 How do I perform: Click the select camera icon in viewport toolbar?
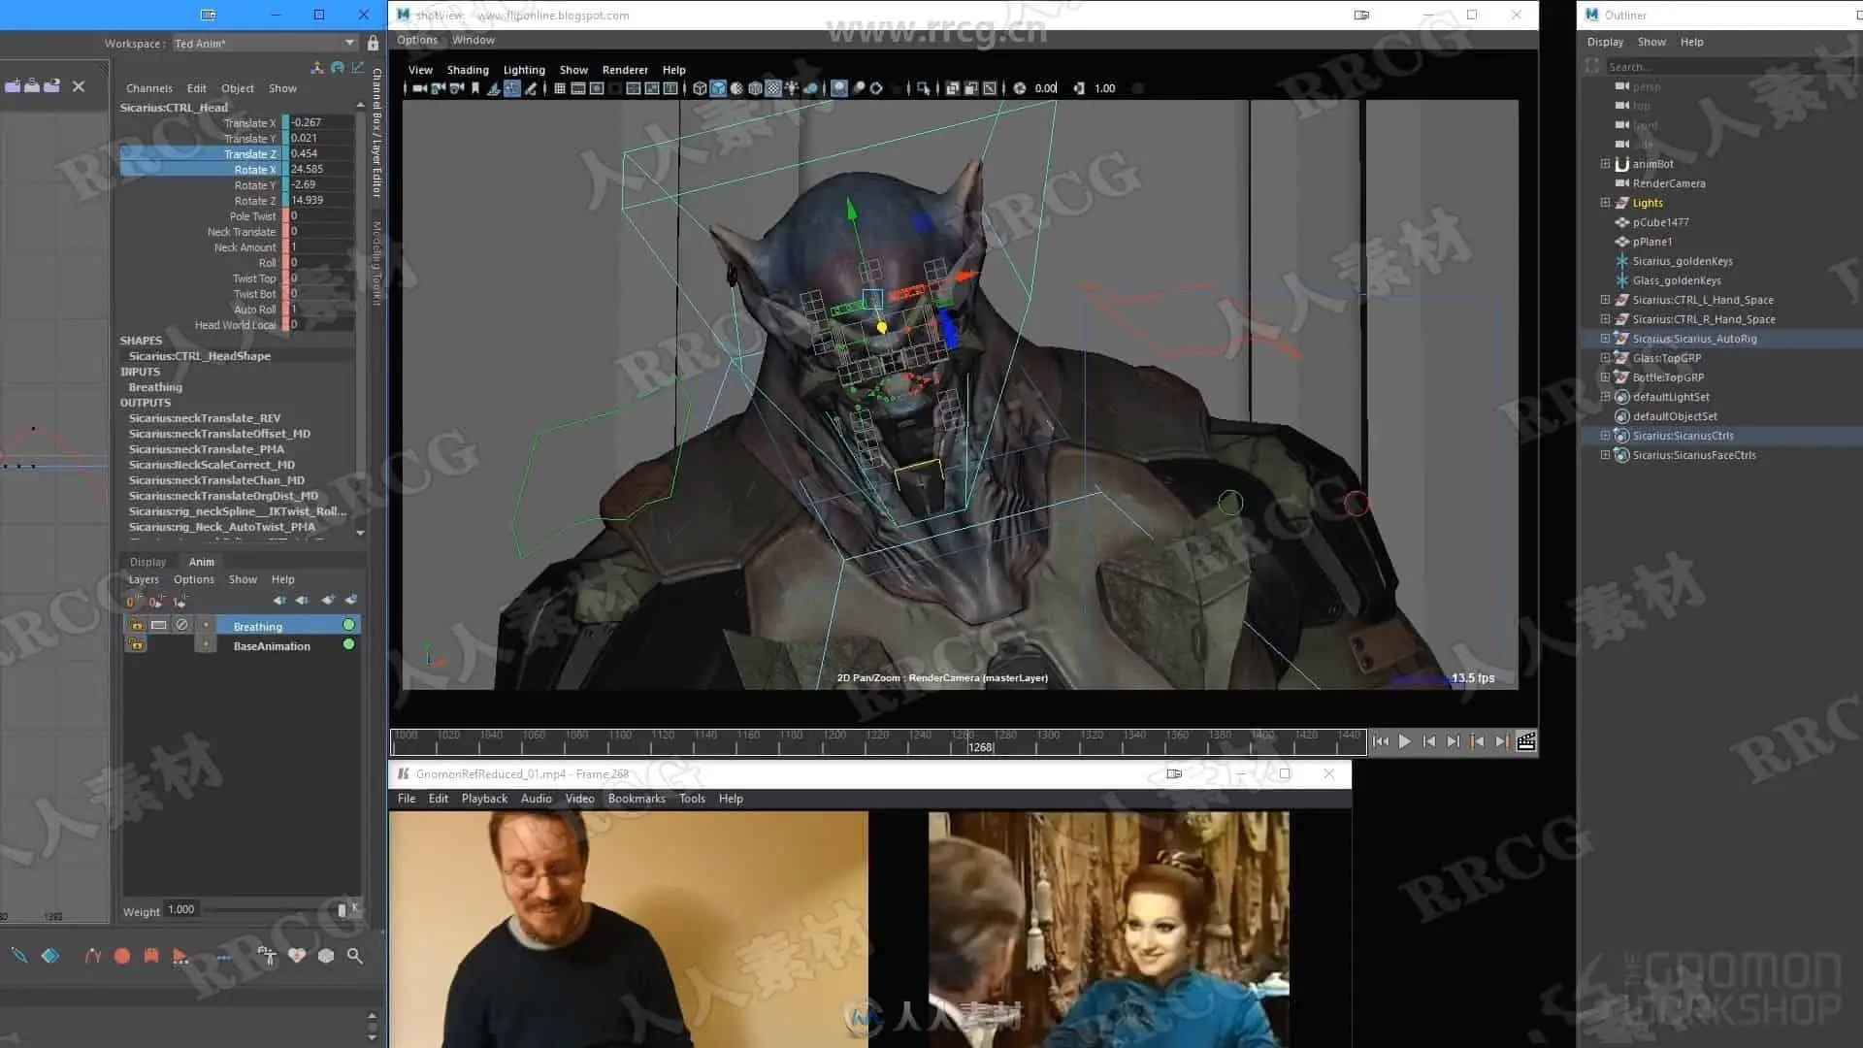419,88
